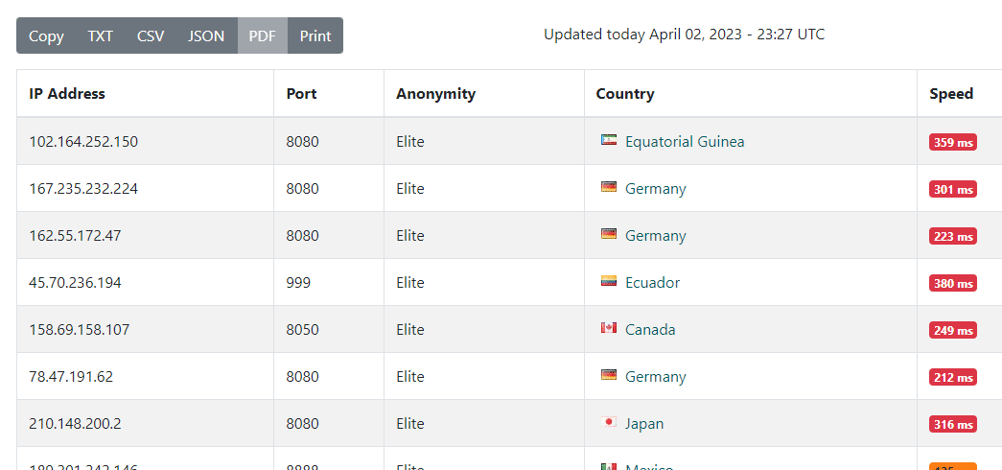Open the Equatorial Guinea country link

[x=685, y=141]
